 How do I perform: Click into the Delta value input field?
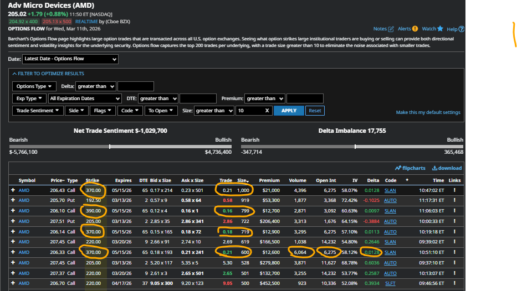pos(136,86)
